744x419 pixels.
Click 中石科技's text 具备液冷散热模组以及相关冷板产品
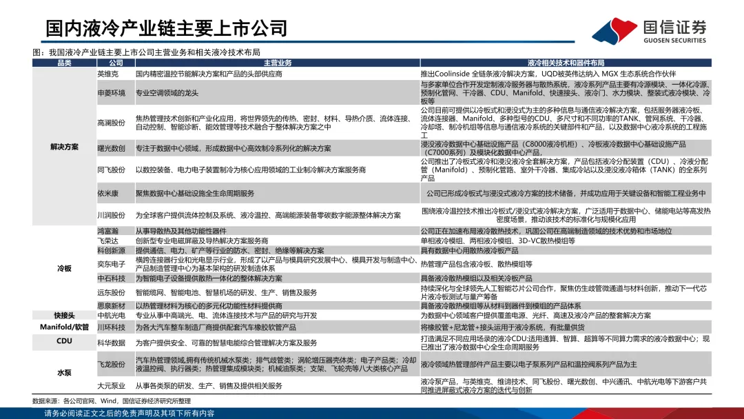[477, 278]
